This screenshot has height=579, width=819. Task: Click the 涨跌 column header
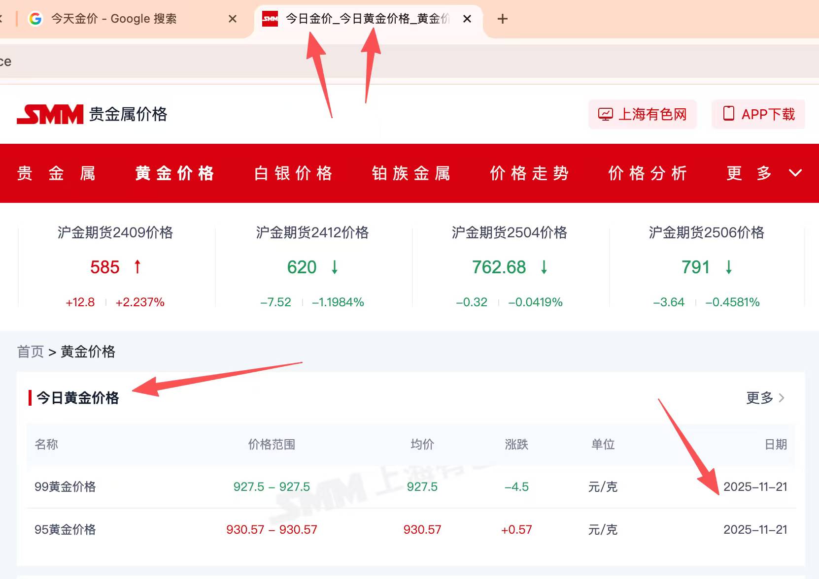click(516, 445)
